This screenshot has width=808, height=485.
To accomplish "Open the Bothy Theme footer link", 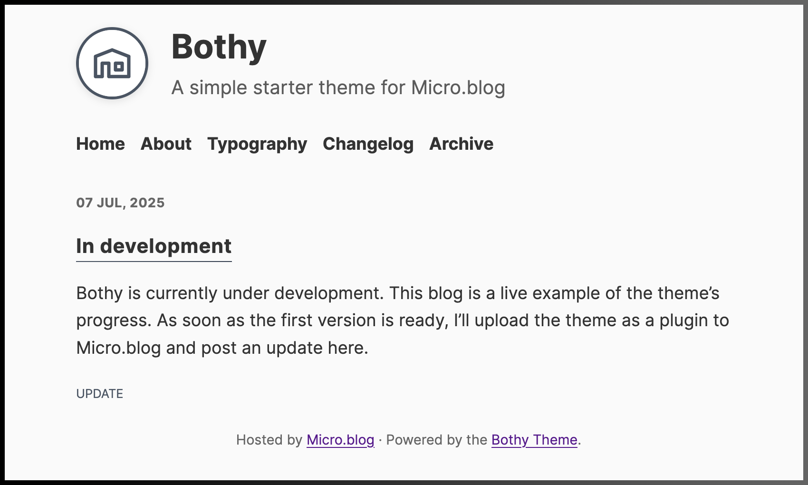I will 534,440.
